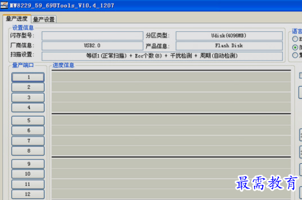The height and width of the screenshot is (200, 302).
Task: Click the application icon in the title bar
Action: (x=4, y=5)
